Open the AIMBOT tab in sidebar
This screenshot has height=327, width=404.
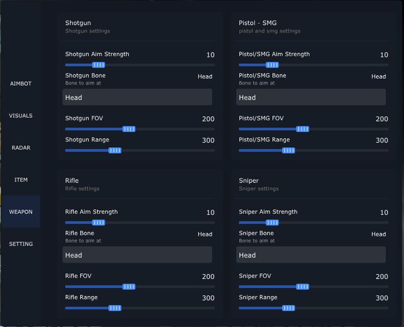coord(21,83)
